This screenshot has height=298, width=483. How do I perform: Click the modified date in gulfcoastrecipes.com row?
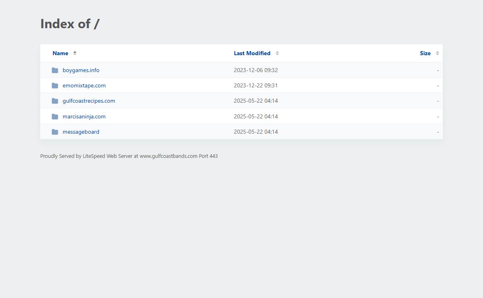tap(256, 101)
